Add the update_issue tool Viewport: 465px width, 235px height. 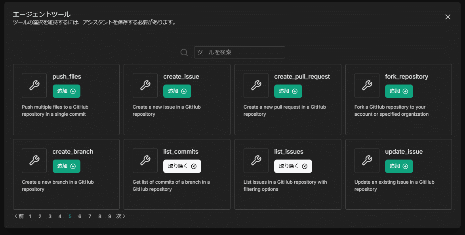click(399, 166)
